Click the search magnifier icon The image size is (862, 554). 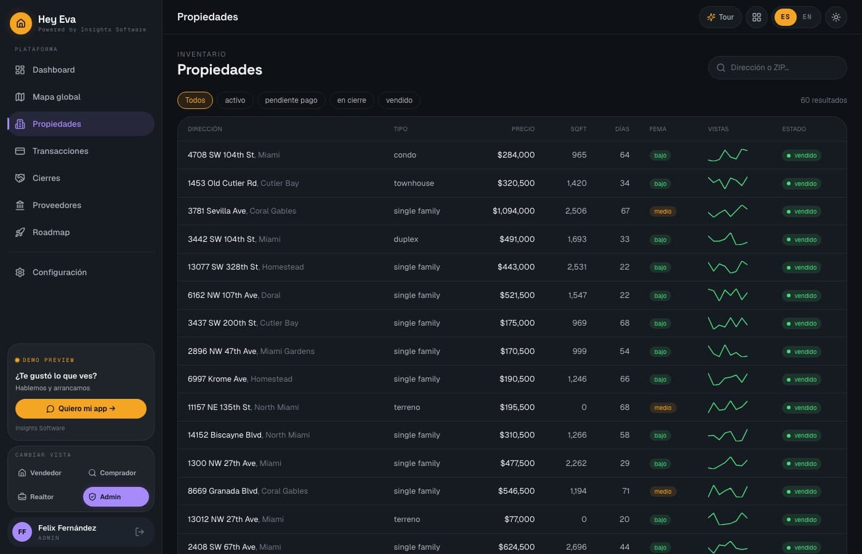721,68
